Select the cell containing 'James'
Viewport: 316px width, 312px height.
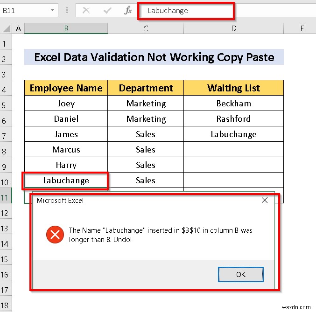click(66, 134)
